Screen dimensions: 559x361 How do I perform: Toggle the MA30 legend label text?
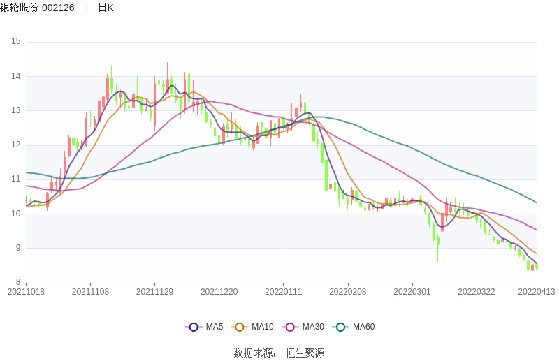313,327
